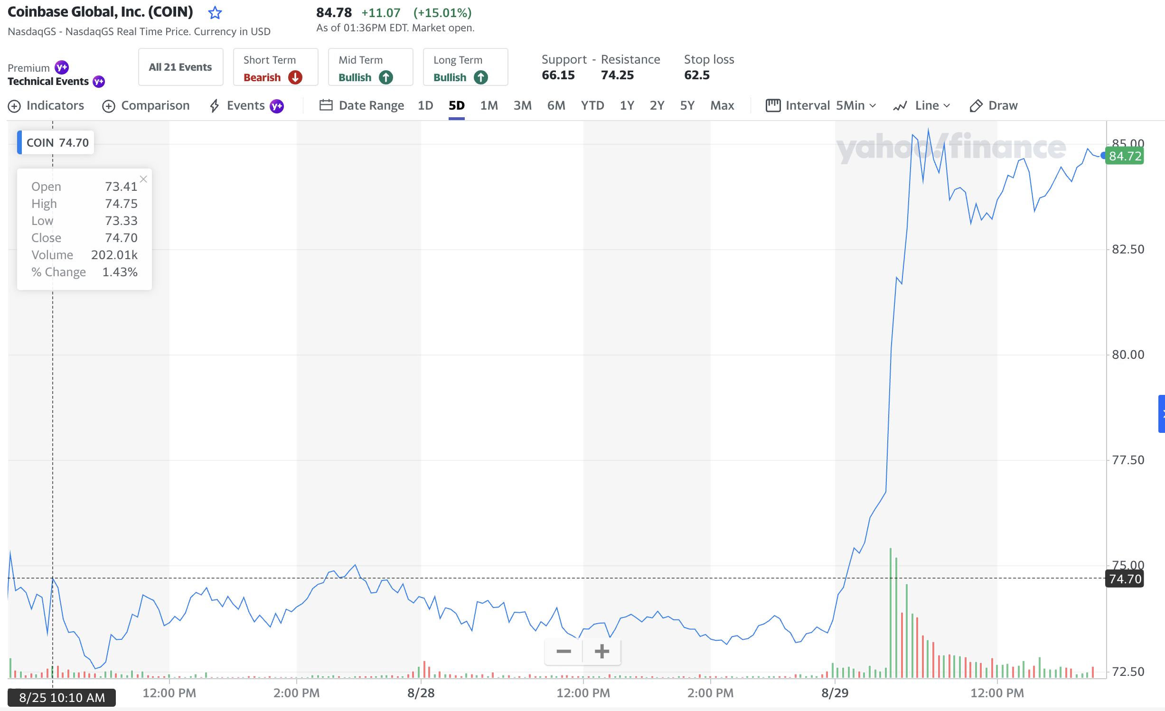Select the YTD range tab
The height and width of the screenshot is (711, 1165).
[x=592, y=105]
